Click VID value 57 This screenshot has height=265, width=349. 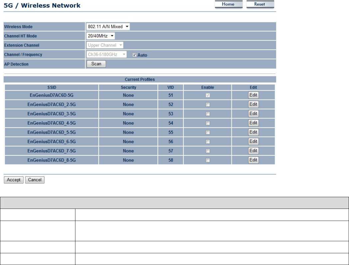point(171,151)
